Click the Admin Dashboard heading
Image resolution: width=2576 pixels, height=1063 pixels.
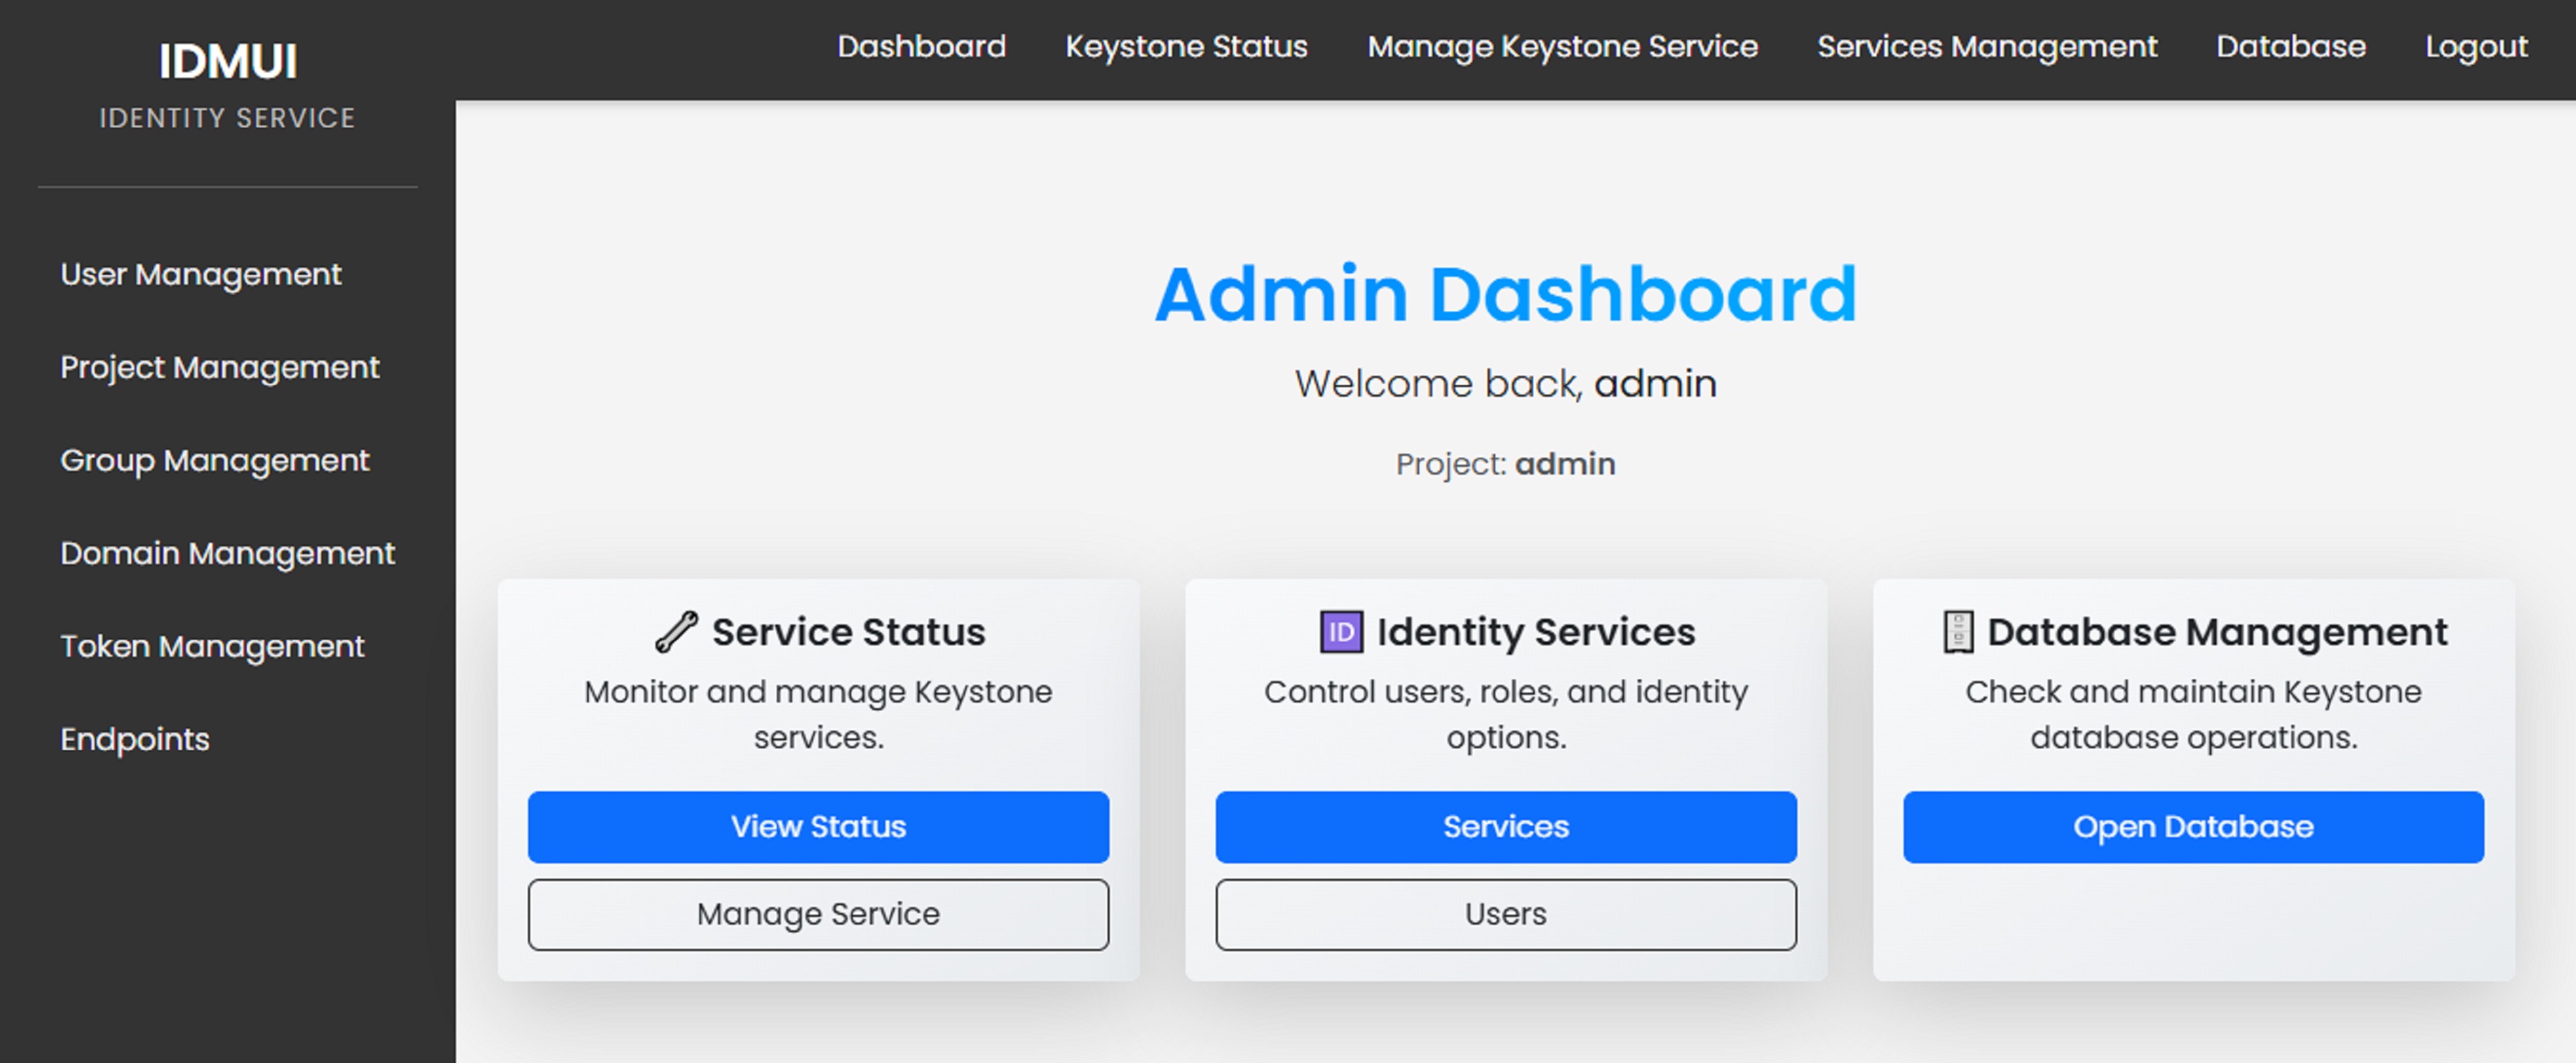1506,294
